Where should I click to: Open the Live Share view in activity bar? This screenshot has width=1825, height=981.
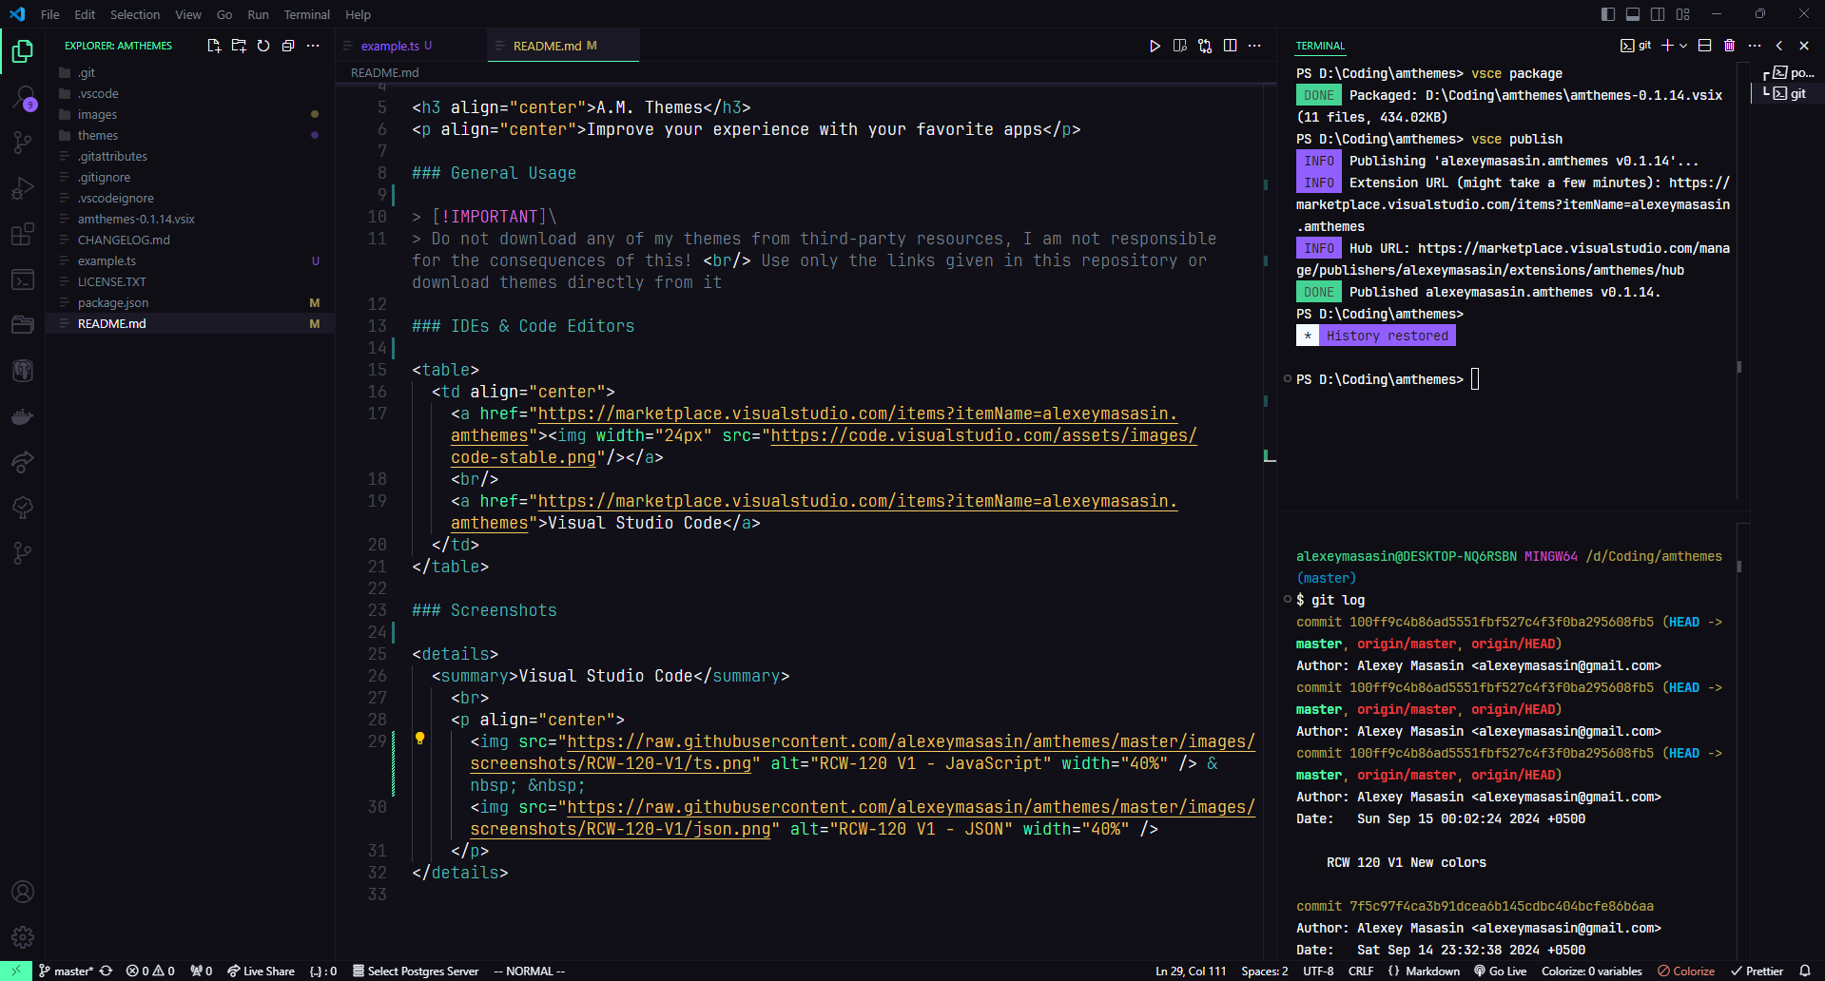pos(23,462)
